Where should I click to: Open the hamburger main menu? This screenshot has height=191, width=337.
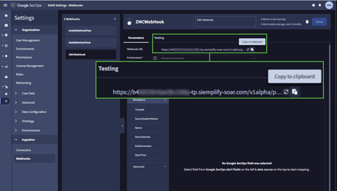tap(5, 5)
